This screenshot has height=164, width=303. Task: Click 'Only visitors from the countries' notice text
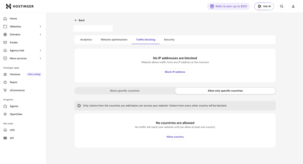tap(155, 105)
